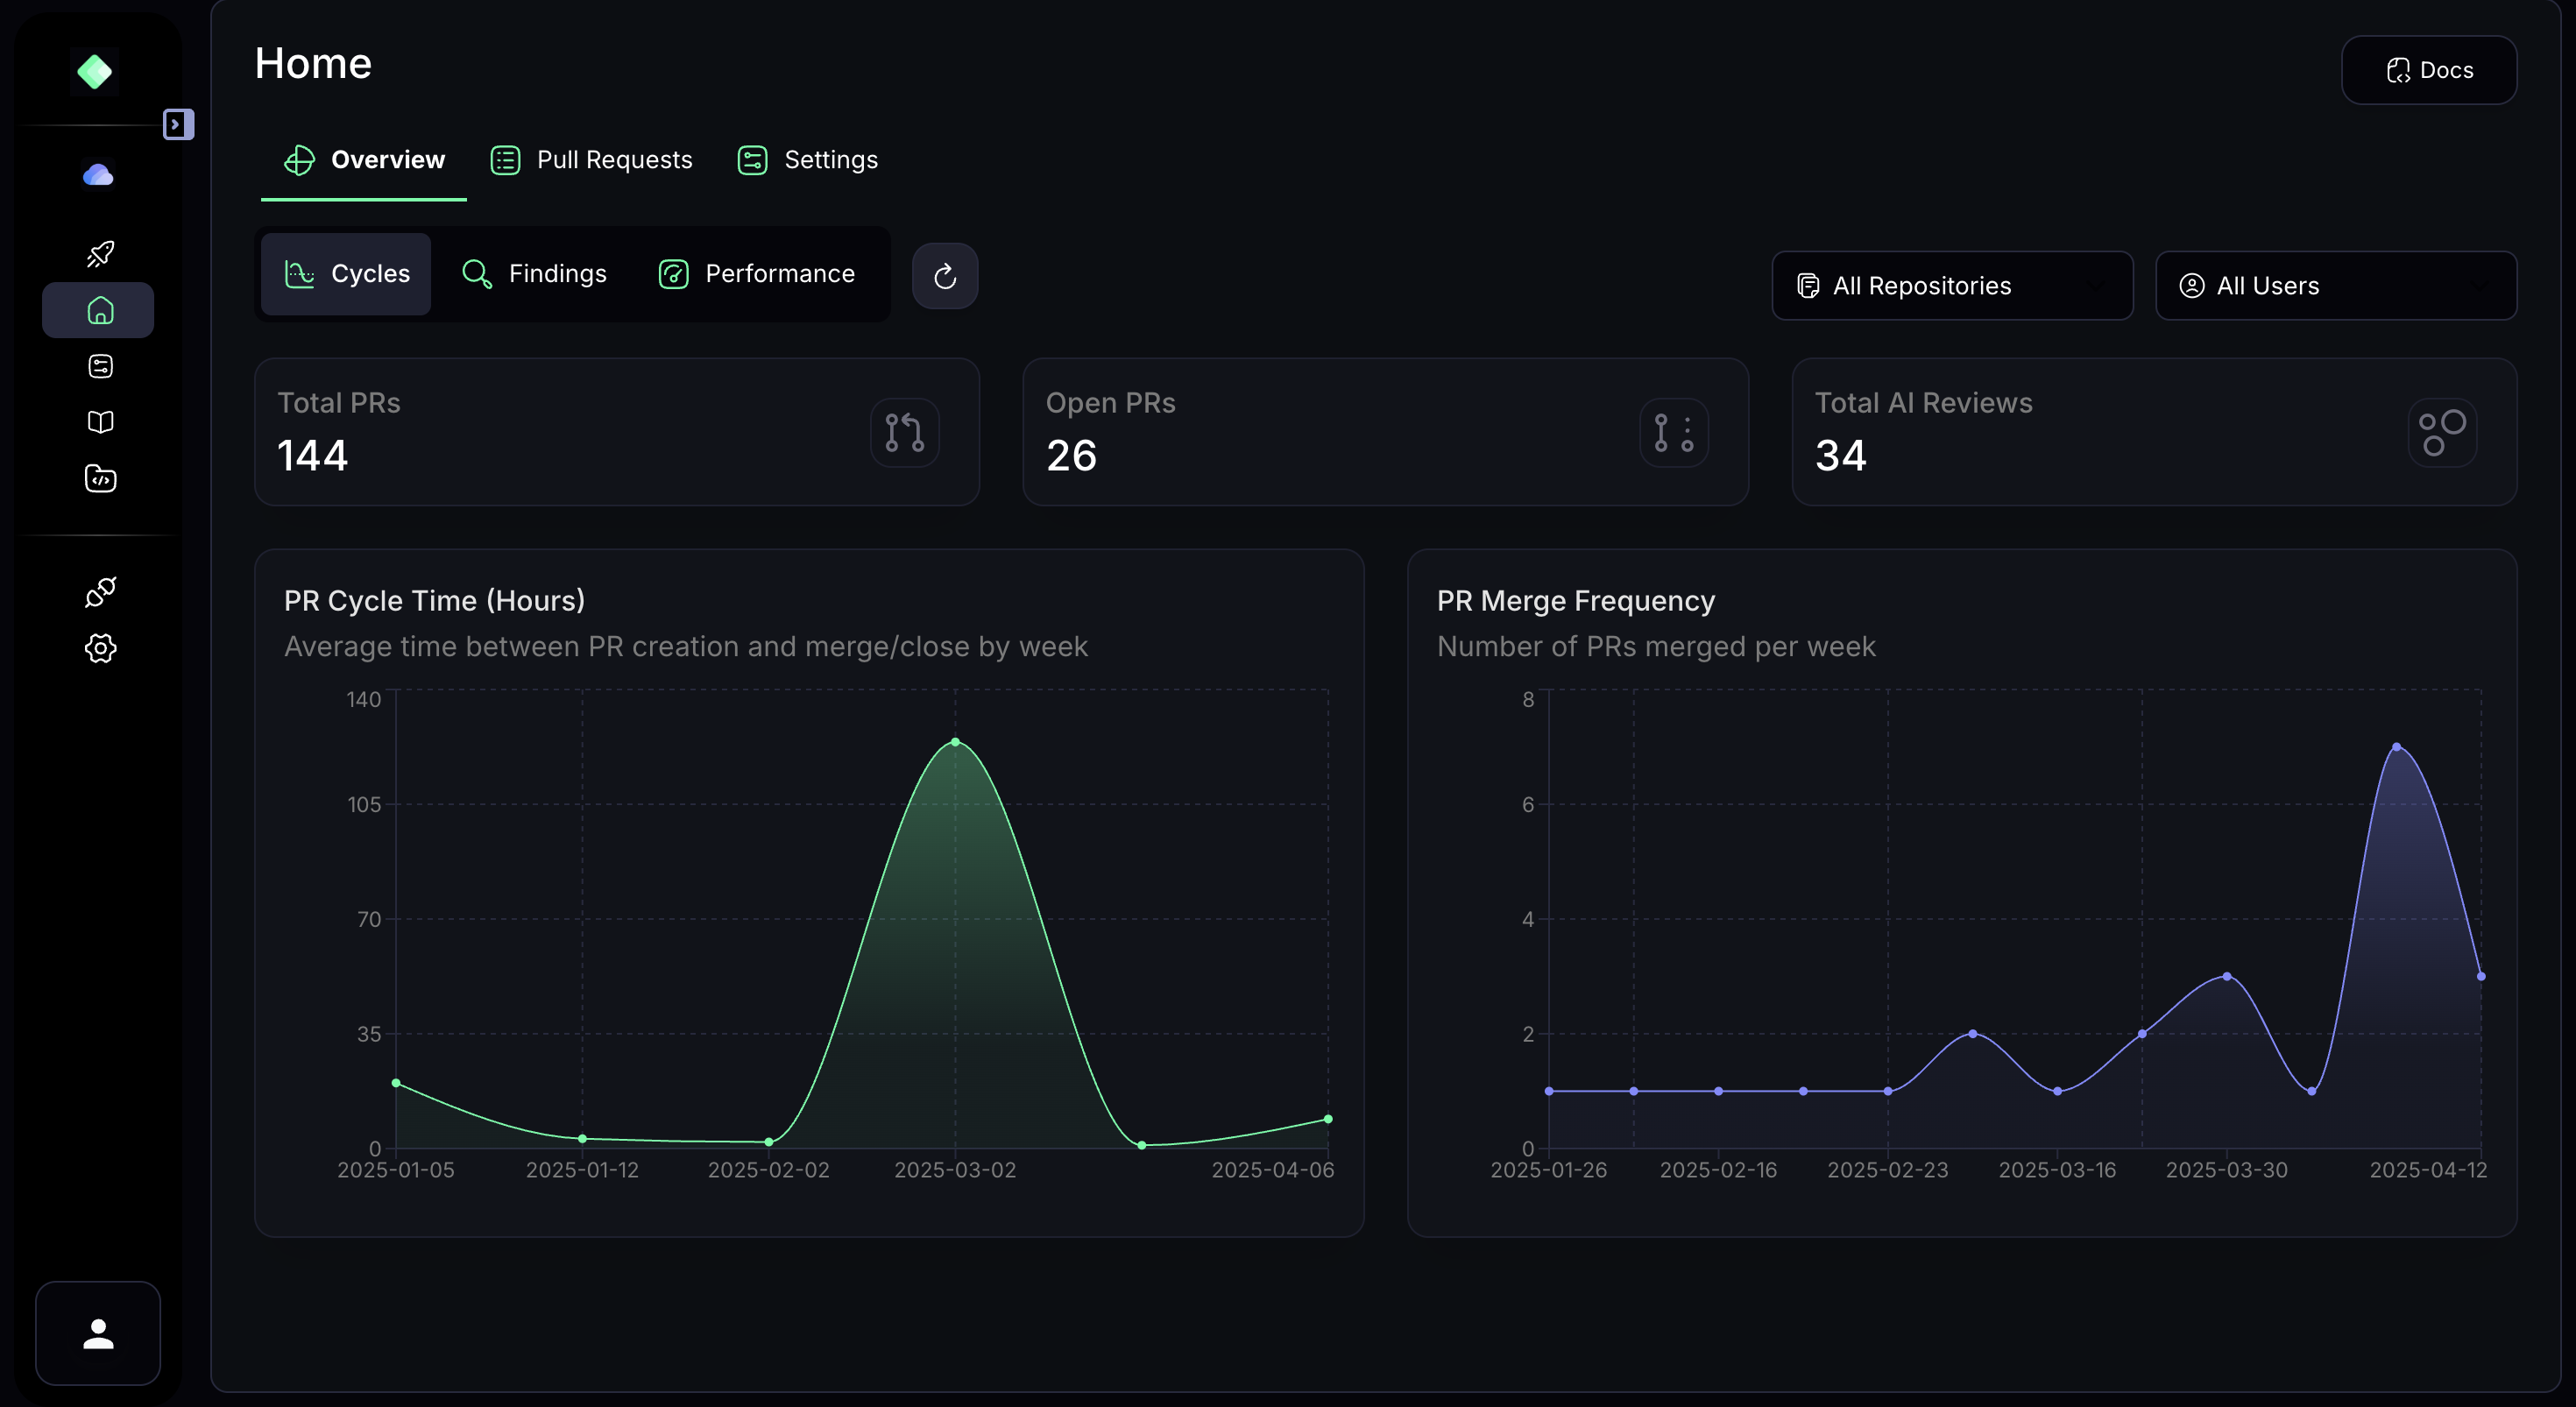Open the settings gear icon in sidebar

(99, 647)
